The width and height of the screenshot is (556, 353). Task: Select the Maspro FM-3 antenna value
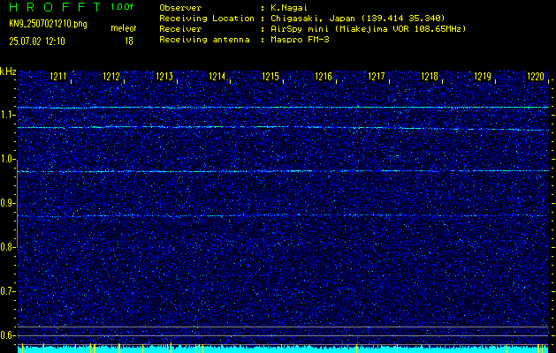pos(300,40)
